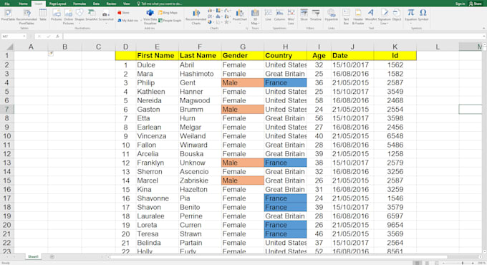
Task: Insert a PivotTable from the ribbon
Action: pyautogui.click(x=8, y=15)
